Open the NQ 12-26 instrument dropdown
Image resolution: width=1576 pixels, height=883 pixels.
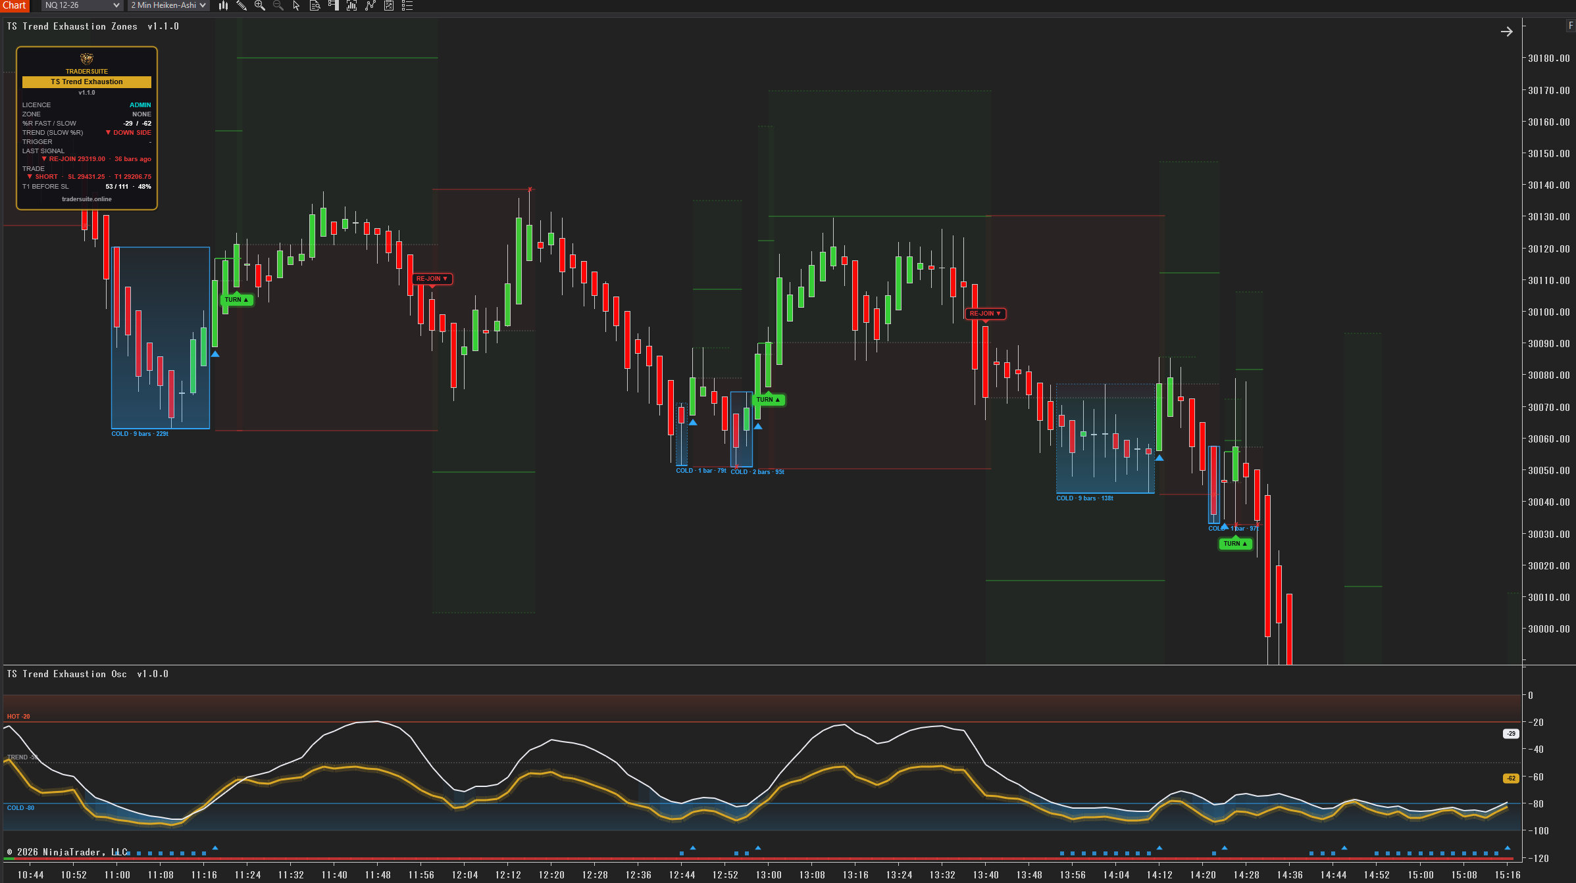point(82,5)
